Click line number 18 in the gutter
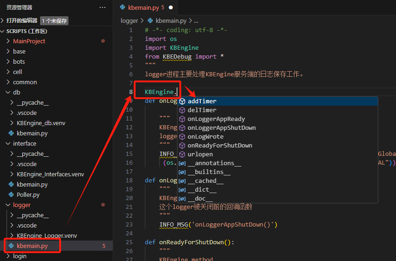The width and height of the screenshot is (396, 261). tap(129, 181)
